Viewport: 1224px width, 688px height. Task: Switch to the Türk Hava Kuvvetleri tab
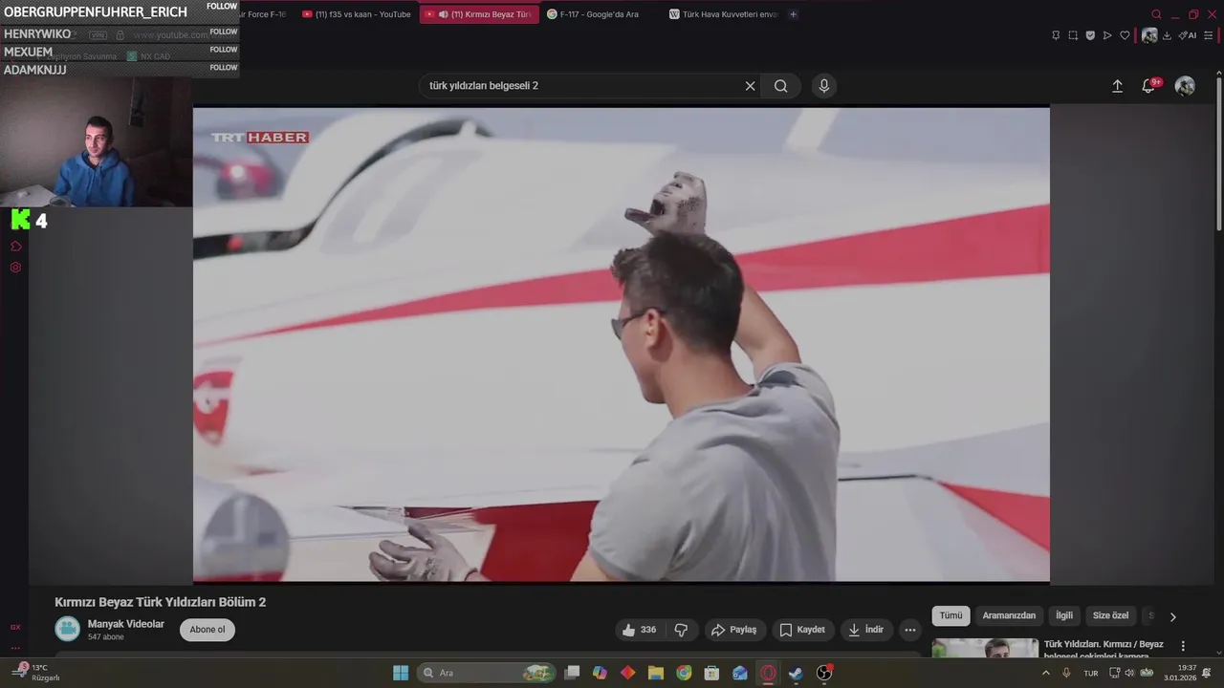(724, 14)
